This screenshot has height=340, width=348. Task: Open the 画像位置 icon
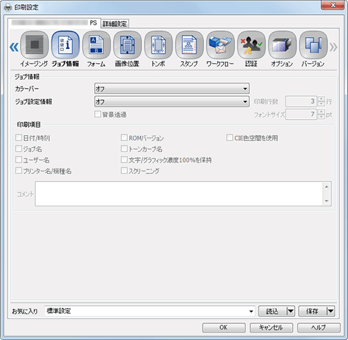pos(127,45)
